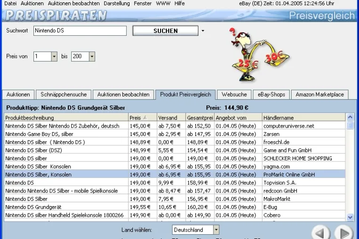Click dealer name yagma.com
This screenshot has width=359, height=239.
click(x=277, y=167)
